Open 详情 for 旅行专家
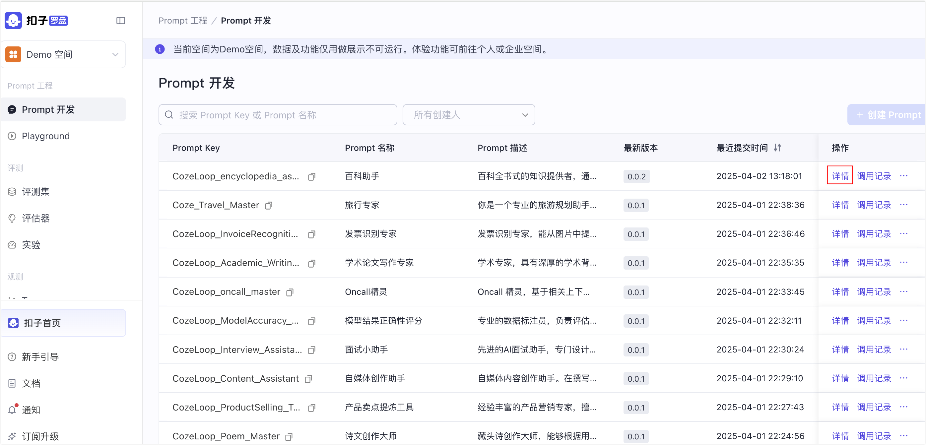926x445 pixels. pos(840,205)
